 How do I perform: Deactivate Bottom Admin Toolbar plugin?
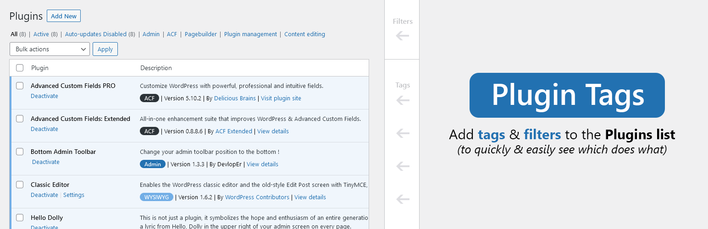tap(46, 162)
